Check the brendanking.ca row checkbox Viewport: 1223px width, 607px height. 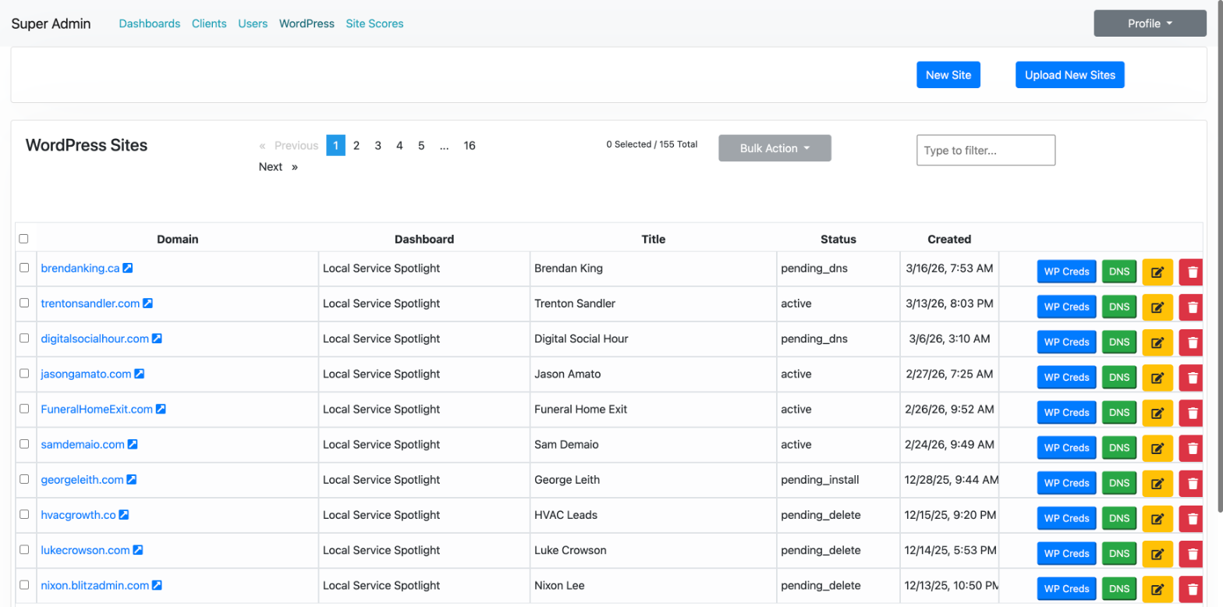pyautogui.click(x=24, y=268)
